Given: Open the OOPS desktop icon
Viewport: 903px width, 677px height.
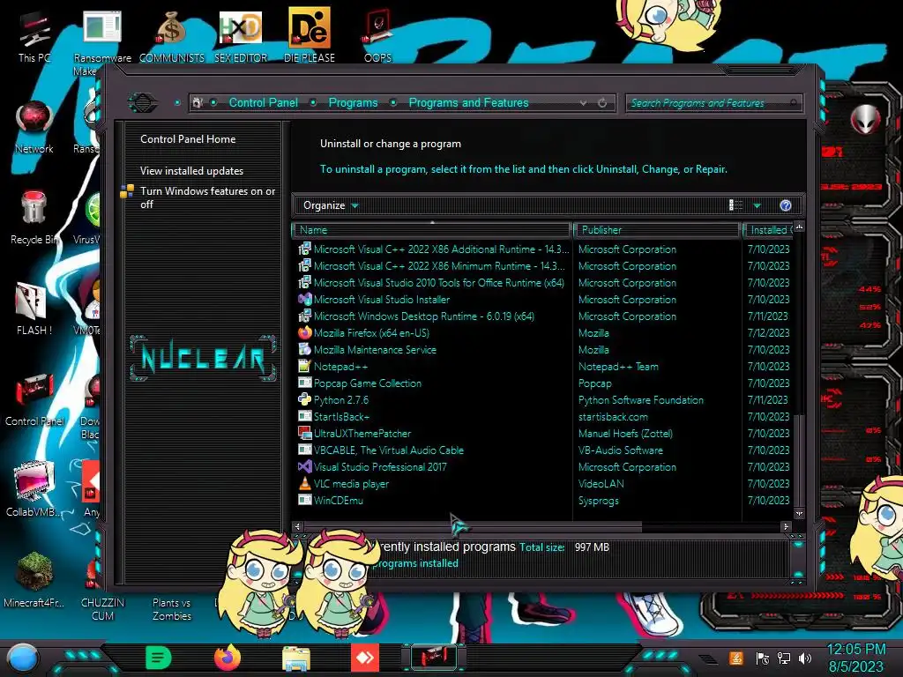Looking at the screenshot, I should pos(377,37).
